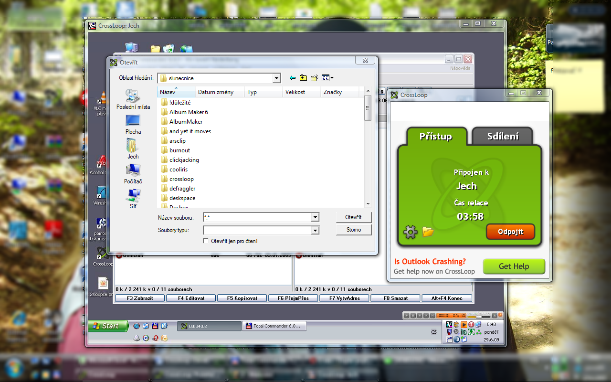Select the AlbumMaker folder
Image resolution: width=611 pixels, height=382 pixels.
pos(182,121)
